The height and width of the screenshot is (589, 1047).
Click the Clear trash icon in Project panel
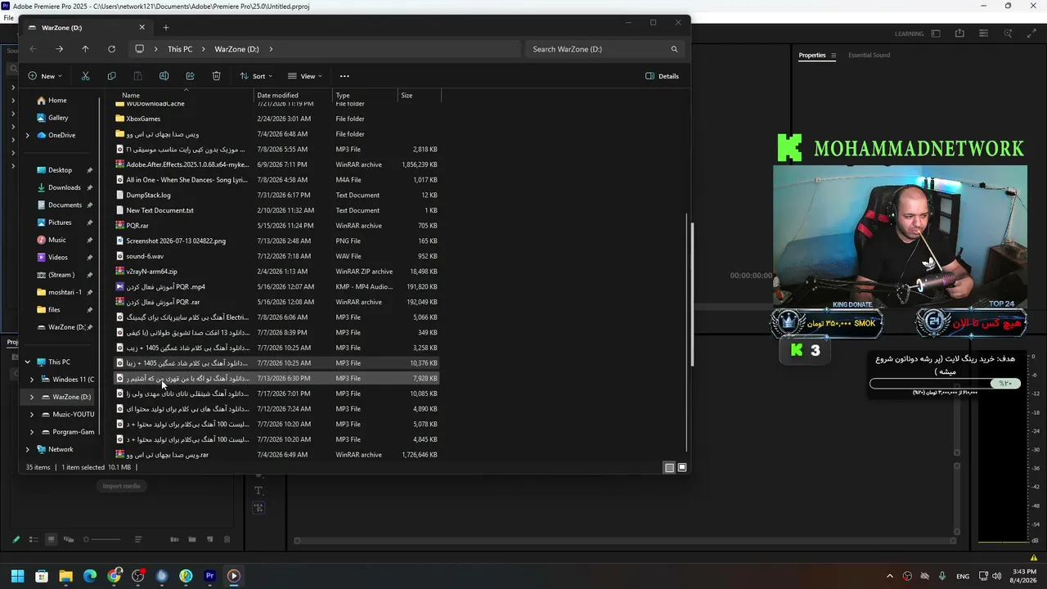[x=227, y=539]
